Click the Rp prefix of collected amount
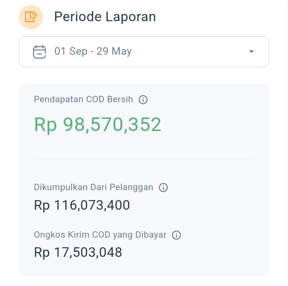This screenshot has height=286, width=288. 42,206
